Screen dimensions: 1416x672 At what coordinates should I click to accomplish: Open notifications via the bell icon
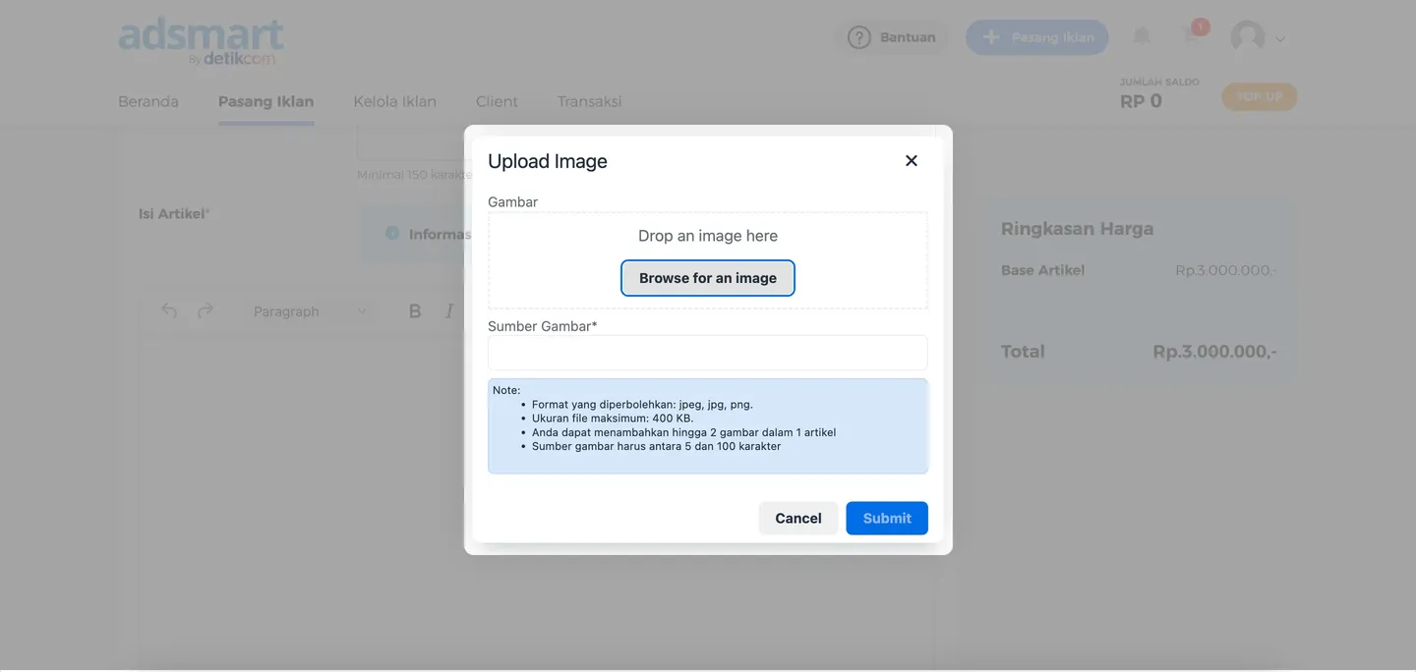click(1141, 36)
